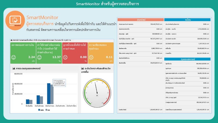Click the chart tooltip box
The image size is (218, 123).
click(x=59, y=83)
